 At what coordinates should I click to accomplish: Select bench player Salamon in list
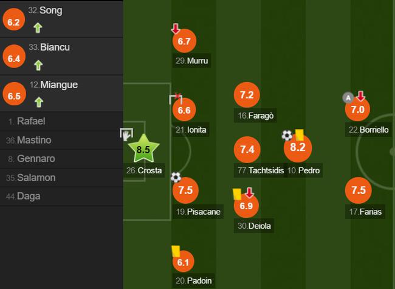61,178
